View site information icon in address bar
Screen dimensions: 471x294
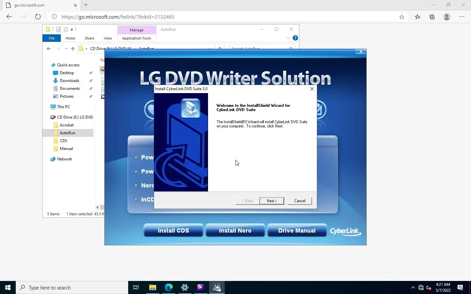click(54, 17)
